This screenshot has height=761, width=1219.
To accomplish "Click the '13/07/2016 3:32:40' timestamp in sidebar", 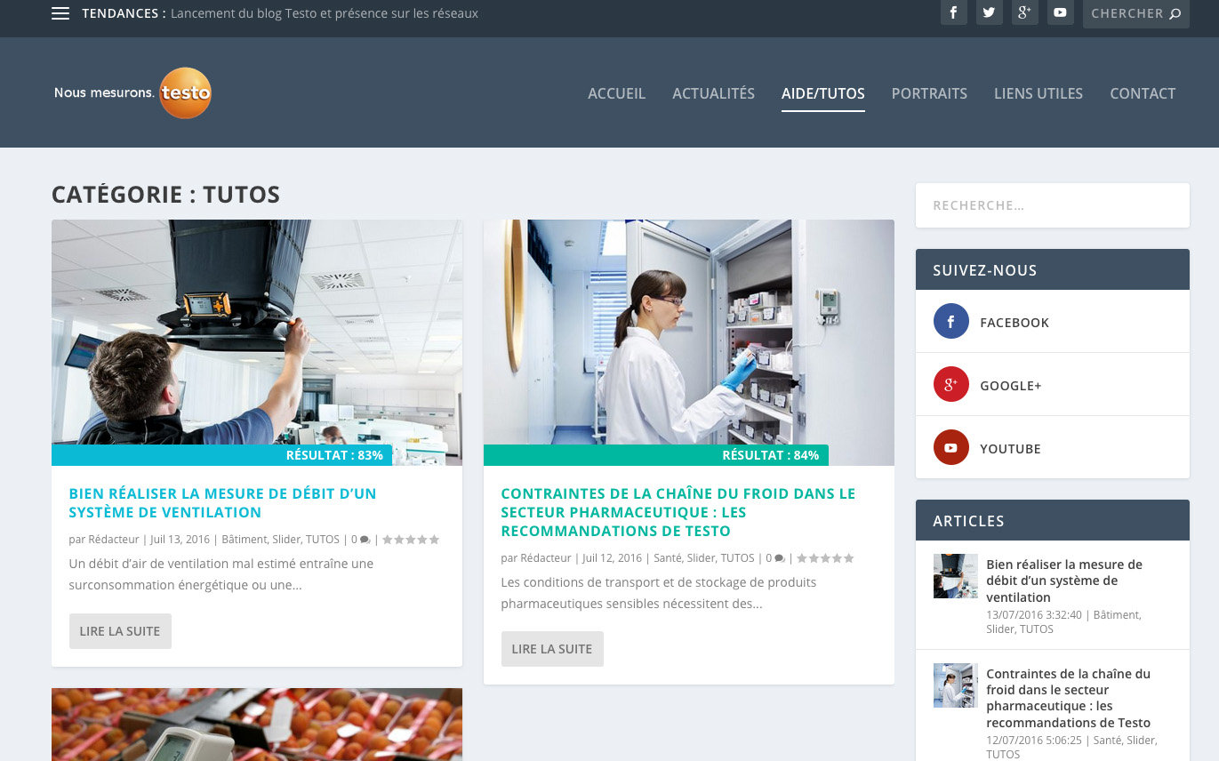I will pos(1034,615).
